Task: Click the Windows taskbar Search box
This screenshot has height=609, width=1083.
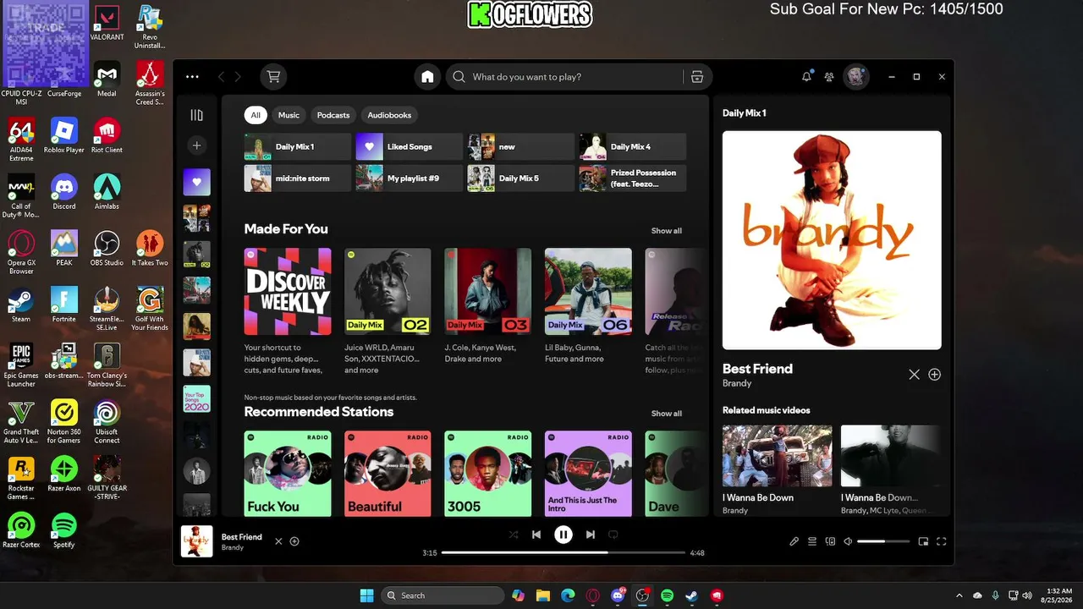Action: coord(441,595)
